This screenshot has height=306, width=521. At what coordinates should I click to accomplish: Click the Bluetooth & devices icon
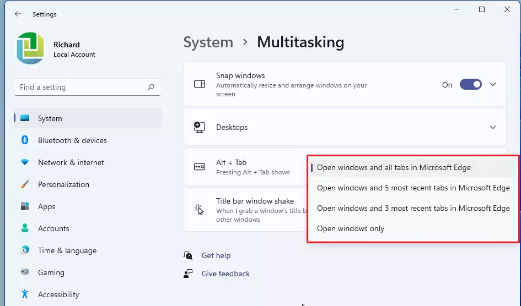[x=25, y=140]
